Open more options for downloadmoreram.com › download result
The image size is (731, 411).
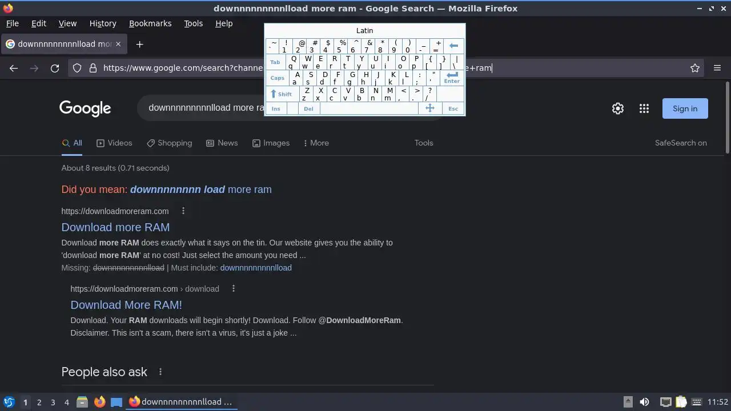point(234,288)
